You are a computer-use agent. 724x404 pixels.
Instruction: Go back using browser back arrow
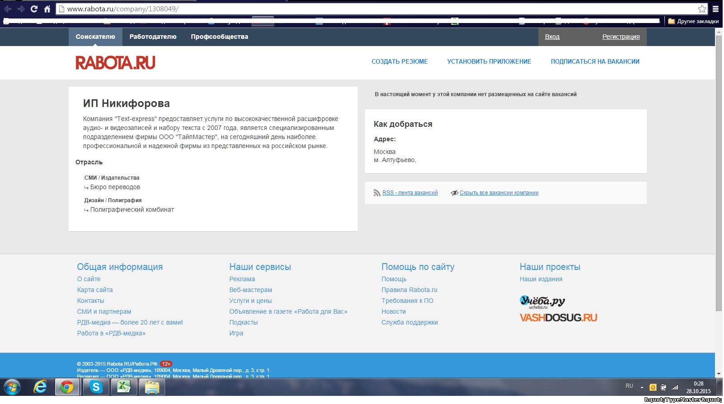tap(8, 9)
